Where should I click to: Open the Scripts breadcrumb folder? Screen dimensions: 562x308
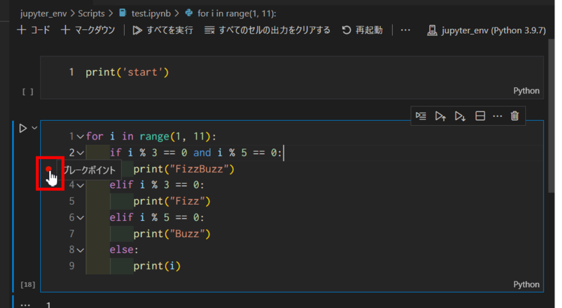click(92, 14)
